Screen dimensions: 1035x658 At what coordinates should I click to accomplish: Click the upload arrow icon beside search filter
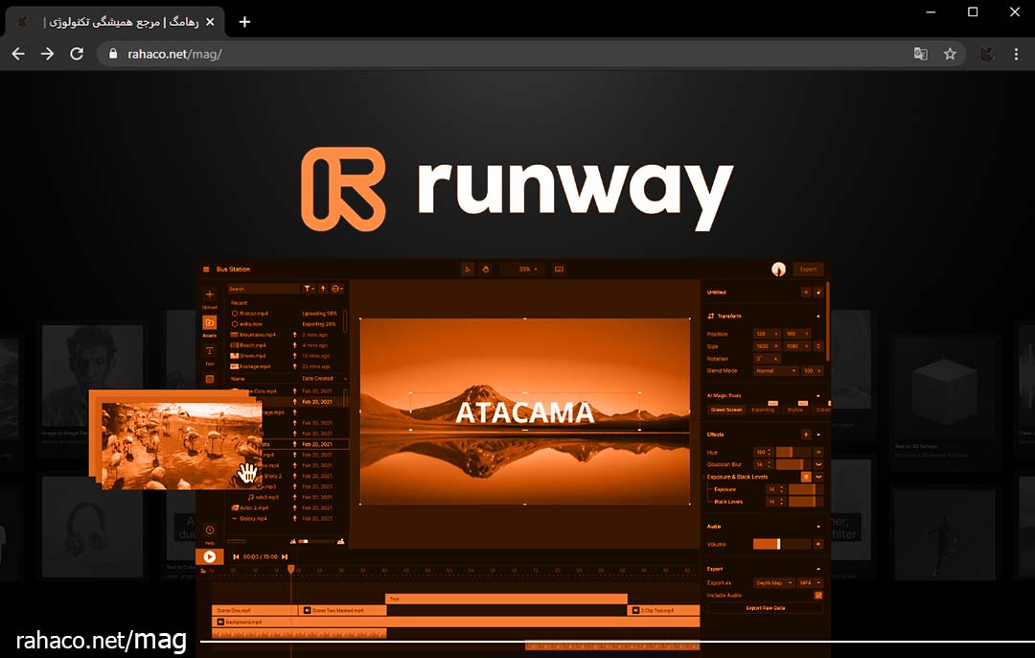[x=323, y=289]
